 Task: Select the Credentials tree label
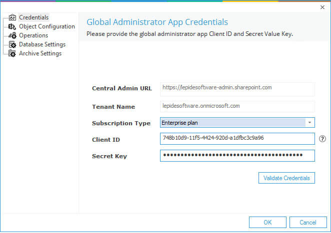click(33, 17)
